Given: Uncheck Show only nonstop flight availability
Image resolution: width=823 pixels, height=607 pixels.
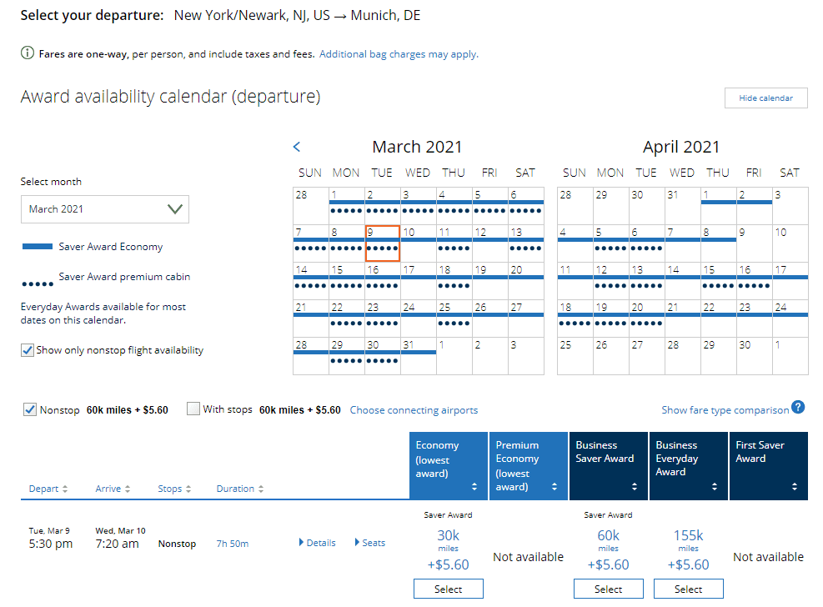Looking at the screenshot, I should tap(26, 351).
